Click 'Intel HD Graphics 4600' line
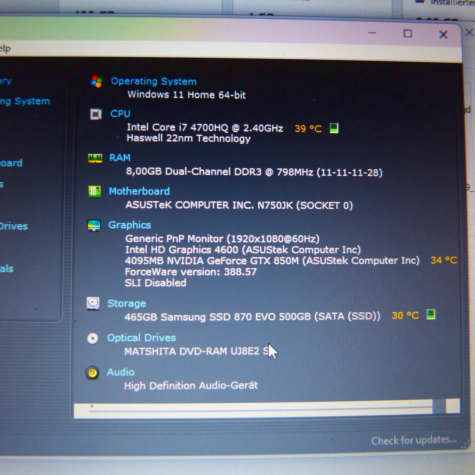The image size is (475, 475). coord(243,250)
